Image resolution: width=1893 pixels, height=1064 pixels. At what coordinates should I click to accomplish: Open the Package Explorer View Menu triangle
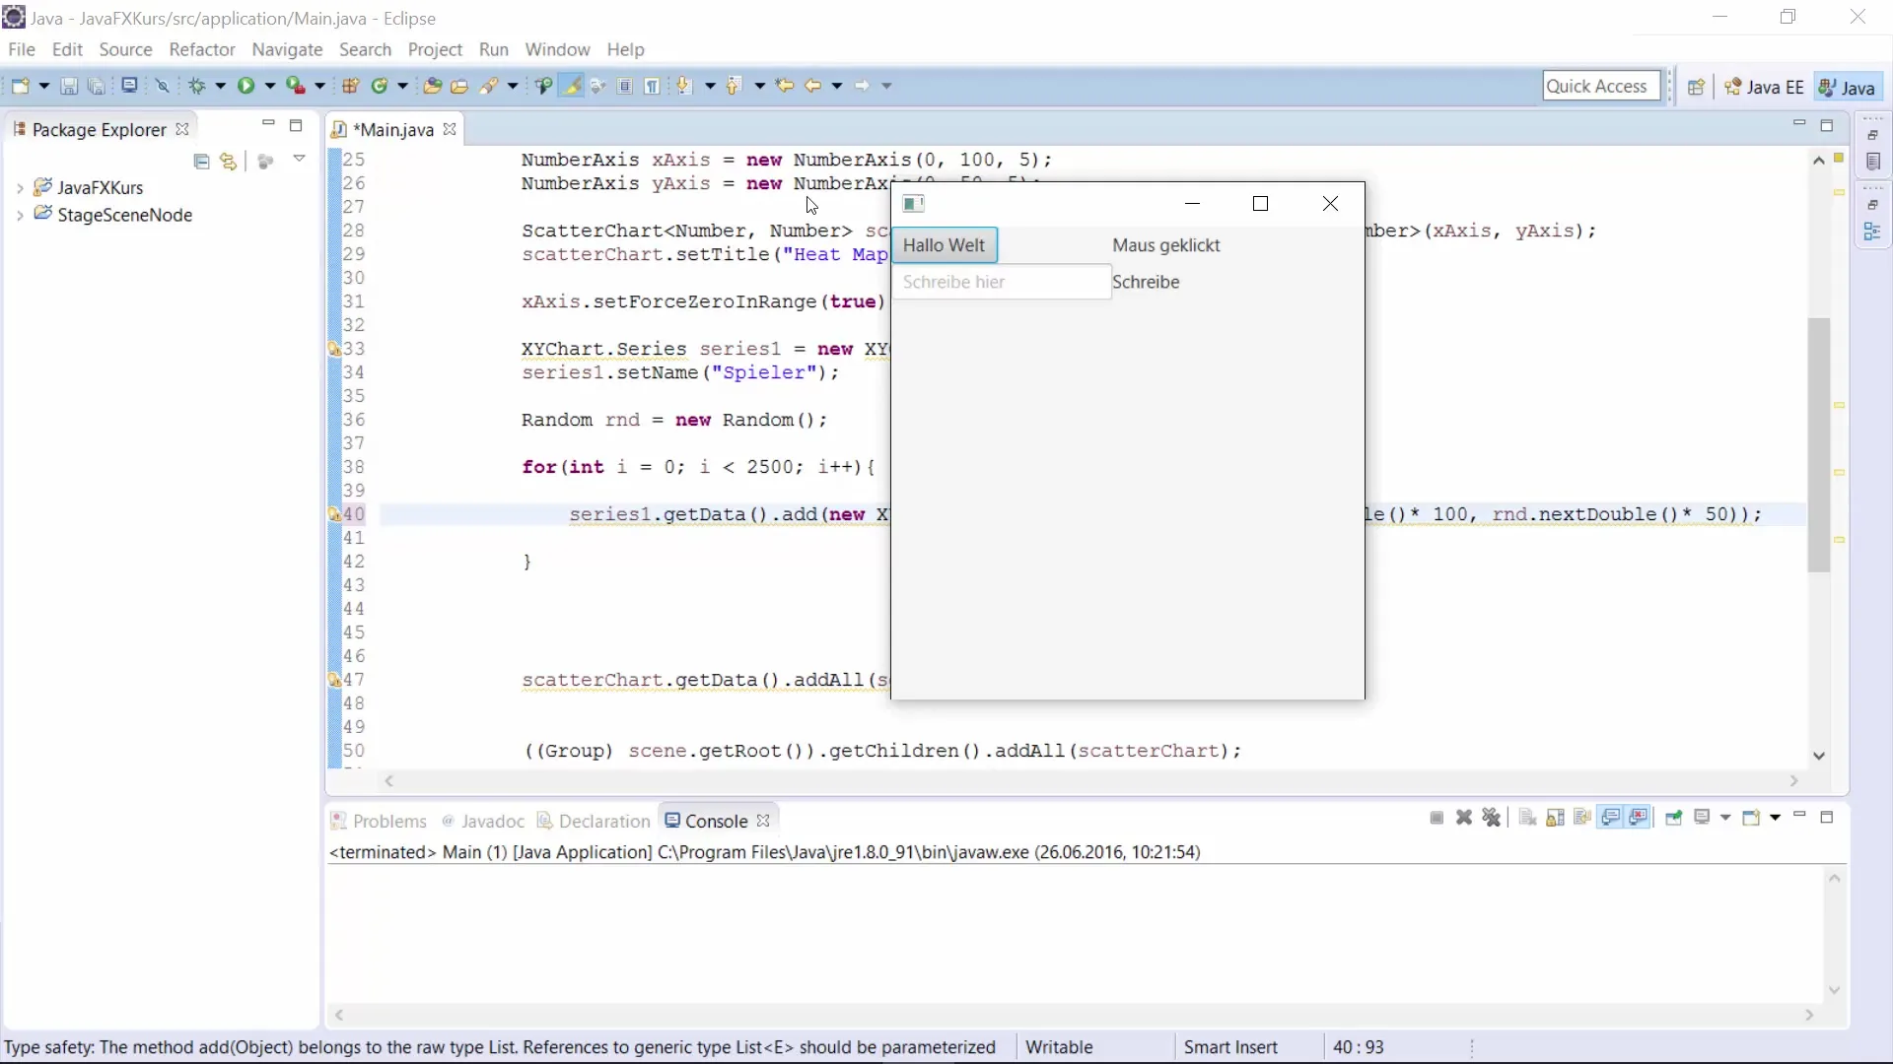pyautogui.click(x=300, y=159)
